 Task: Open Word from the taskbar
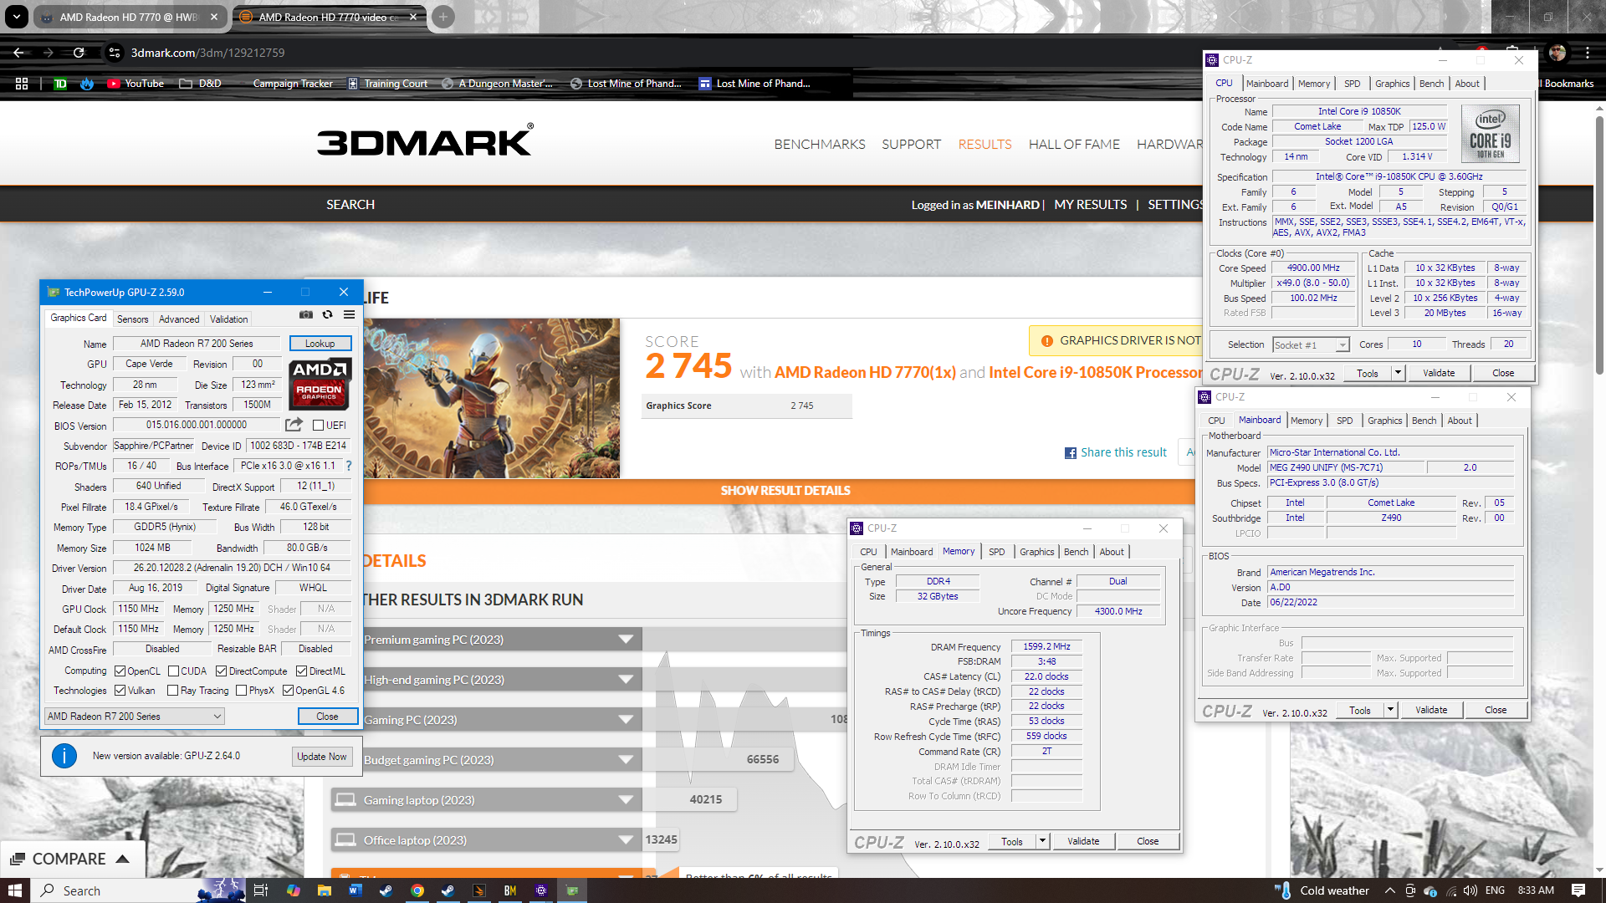click(x=355, y=890)
